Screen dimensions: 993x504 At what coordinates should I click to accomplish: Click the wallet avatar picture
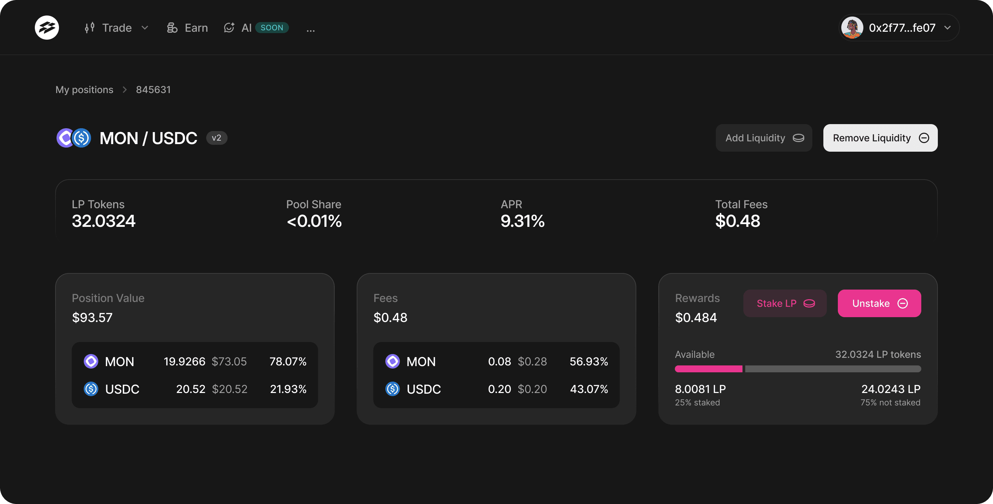tap(852, 28)
